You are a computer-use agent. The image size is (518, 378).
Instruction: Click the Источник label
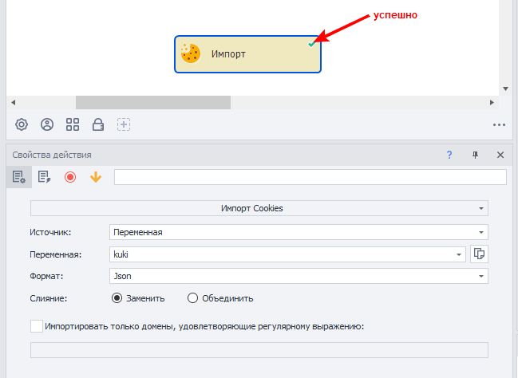pyautogui.click(x=50, y=232)
